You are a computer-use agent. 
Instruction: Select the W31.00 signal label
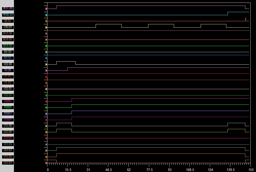[8, 8]
